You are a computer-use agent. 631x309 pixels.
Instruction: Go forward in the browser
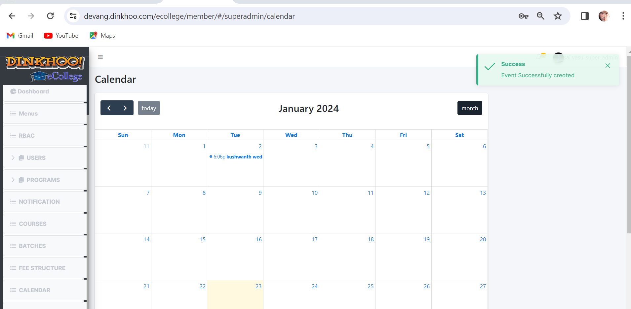pos(31,16)
